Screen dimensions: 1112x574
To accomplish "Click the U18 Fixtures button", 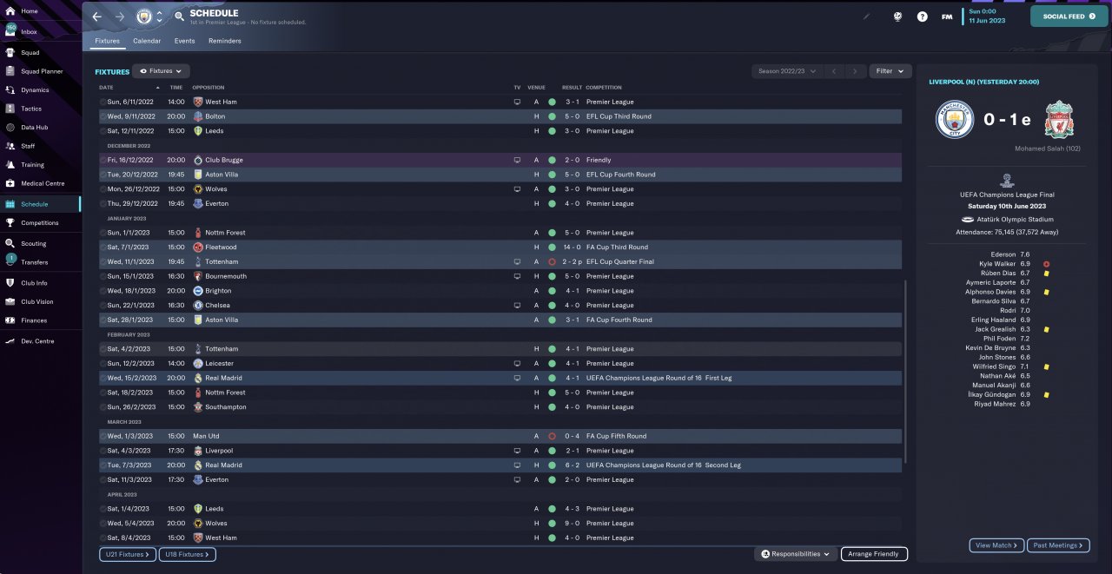I will point(187,554).
